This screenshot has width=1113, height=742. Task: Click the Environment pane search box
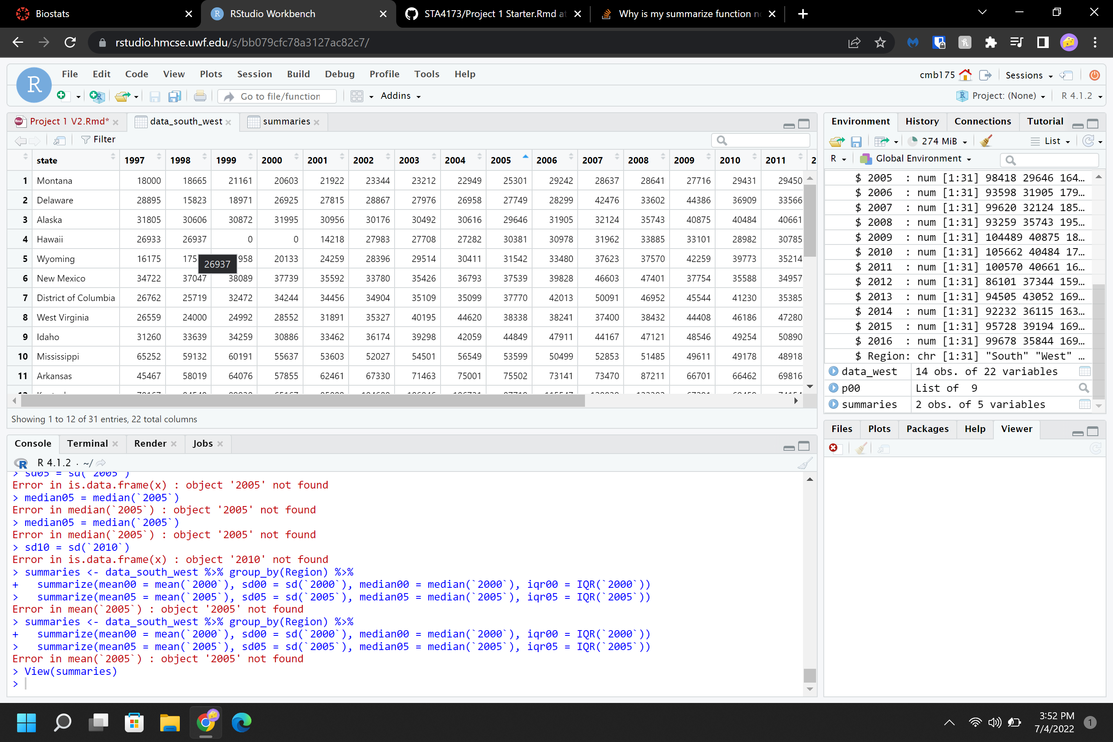click(x=1049, y=160)
